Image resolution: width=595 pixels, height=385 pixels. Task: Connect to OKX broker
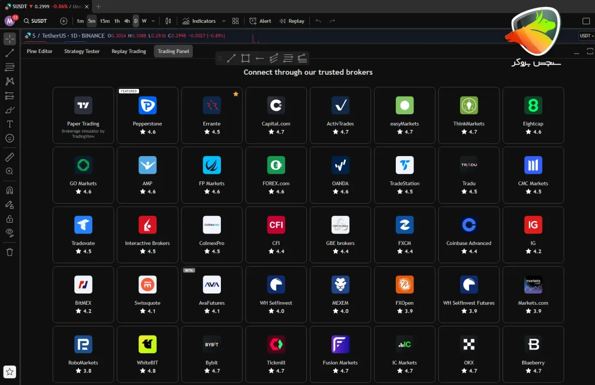pyautogui.click(x=469, y=354)
